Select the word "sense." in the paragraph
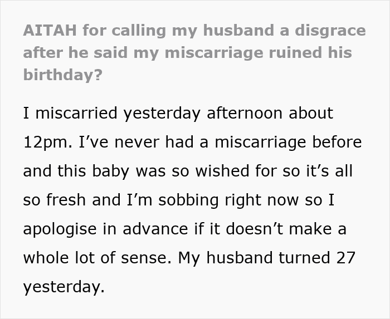Screen dimensions: 390x319 click(146, 258)
